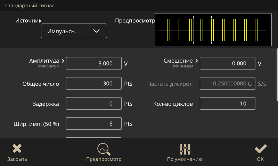
Task: Click the Закрыть X icon
Action: 17,148
